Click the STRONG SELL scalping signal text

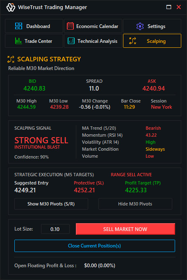[41, 140]
